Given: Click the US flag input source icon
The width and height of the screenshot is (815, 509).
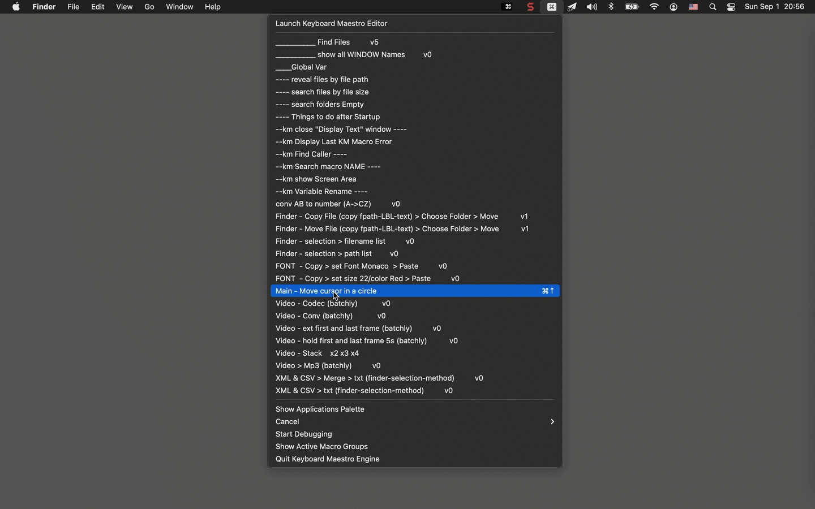Looking at the screenshot, I should point(693,7).
